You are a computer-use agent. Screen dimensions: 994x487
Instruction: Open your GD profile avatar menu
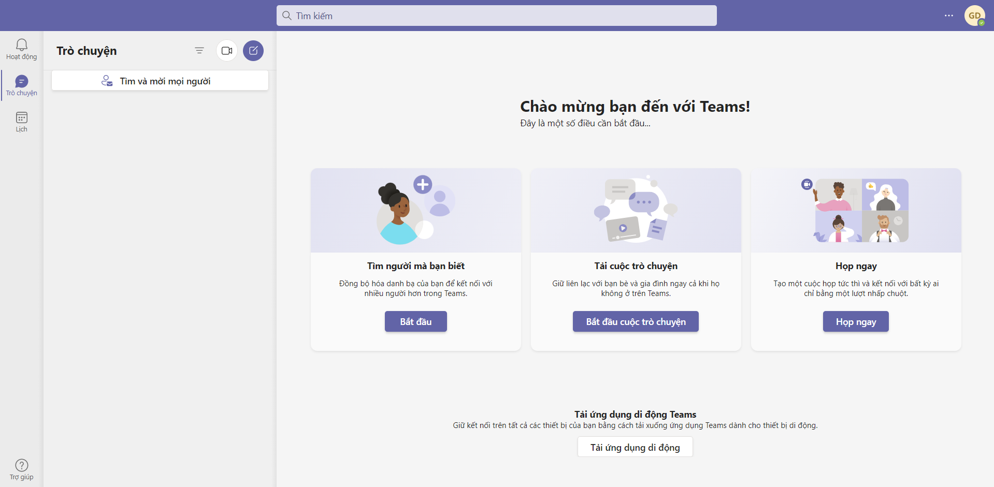pyautogui.click(x=976, y=16)
